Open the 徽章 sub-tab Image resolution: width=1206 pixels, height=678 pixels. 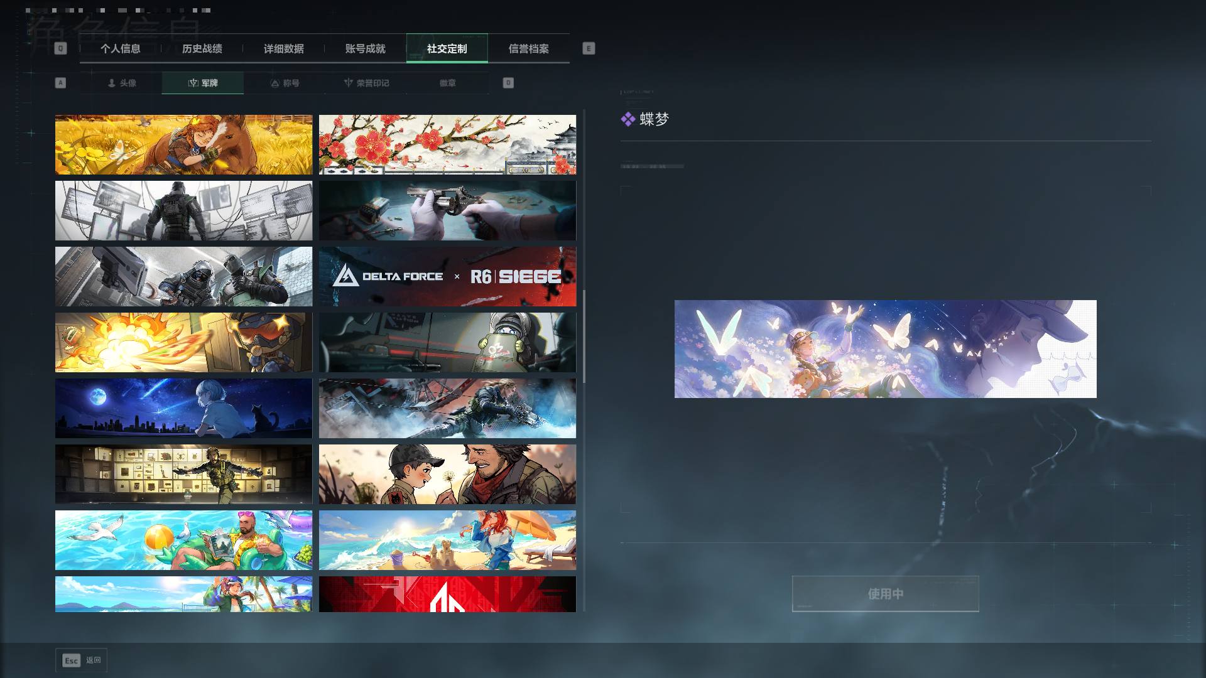[x=448, y=83]
